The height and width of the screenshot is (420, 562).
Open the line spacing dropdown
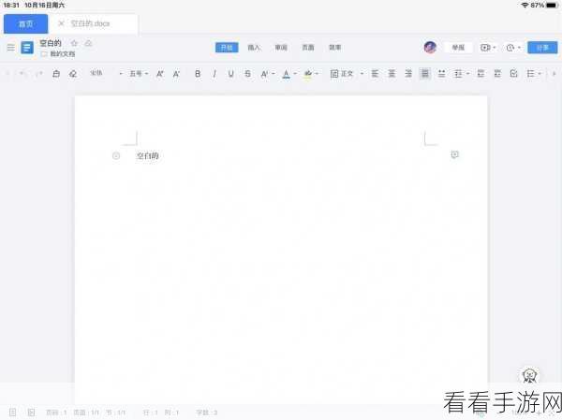461,74
